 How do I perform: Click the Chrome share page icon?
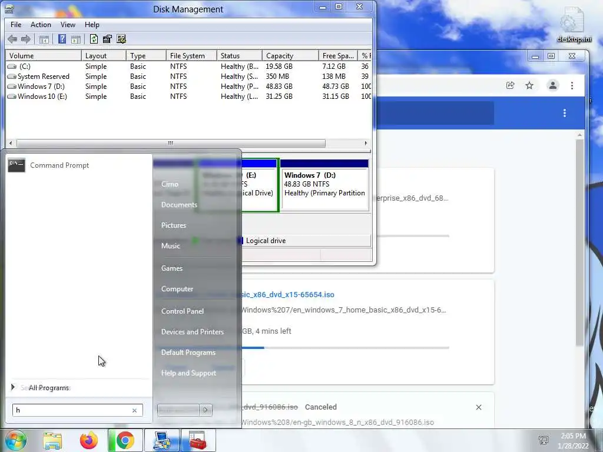[511, 85]
